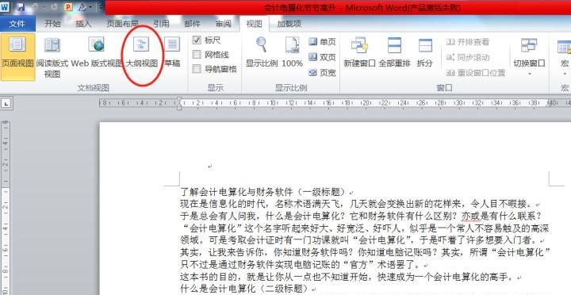Expand the 宏 dropdown arrow
The height and width of the screenshot is (295, 571).
pyautogui.click(x=565, y=74)
